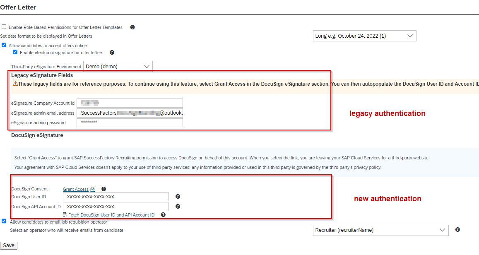Focus the eSignature Company Account Id field

130,103
